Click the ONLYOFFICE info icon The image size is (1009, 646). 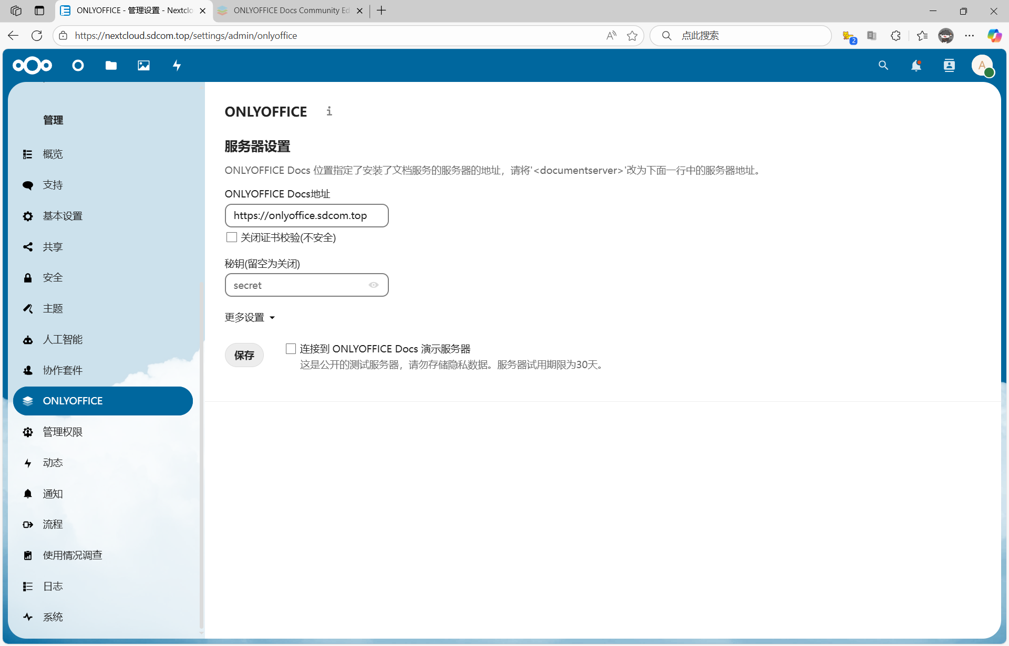[x=329, y=111]
